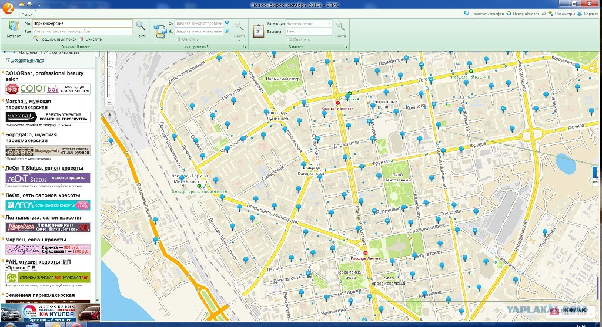The image size is (602, 327).
Task: Pick departure point on map icon
Action: 228,23
